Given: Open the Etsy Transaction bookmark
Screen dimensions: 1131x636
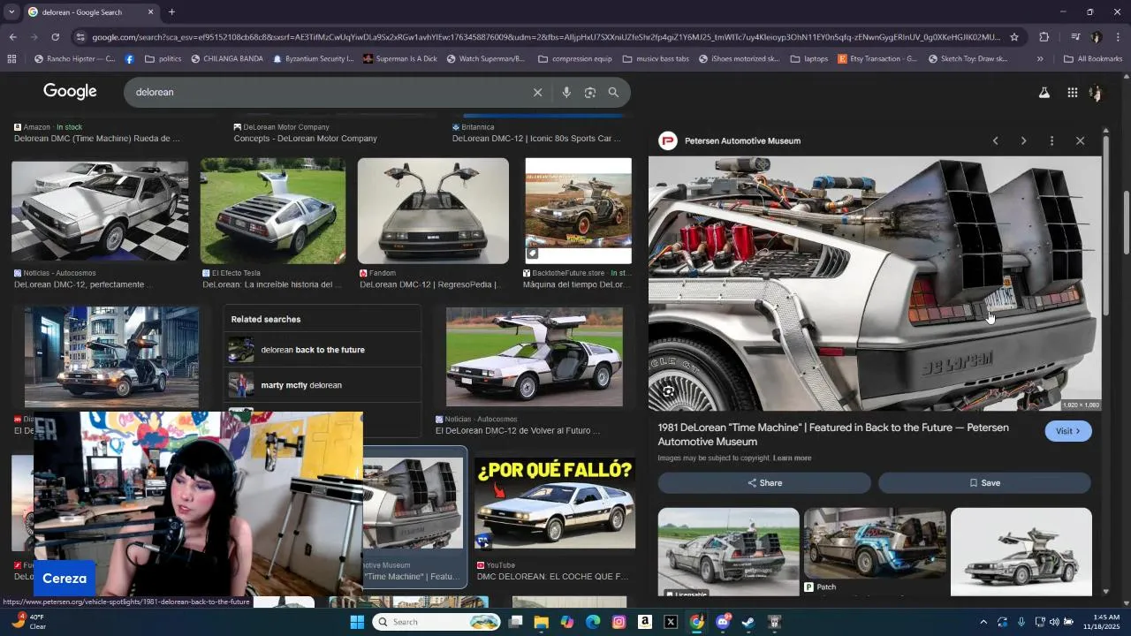Looking at the screenshot, I should (877, 59).
